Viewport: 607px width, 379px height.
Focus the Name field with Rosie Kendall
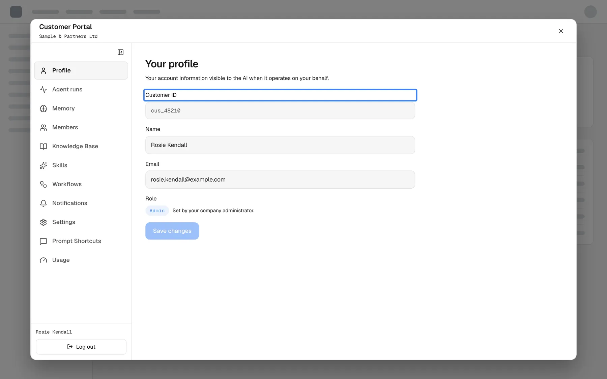(x=280, y=145)
